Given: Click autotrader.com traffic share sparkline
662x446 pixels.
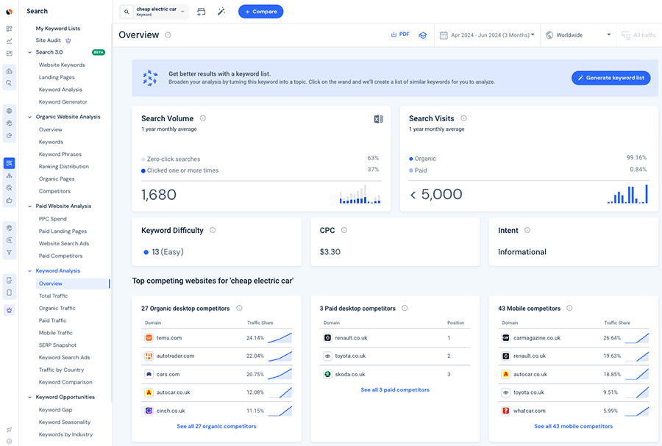Looking at the screenshot, I should pyautogui.click(x=280, y=356).
